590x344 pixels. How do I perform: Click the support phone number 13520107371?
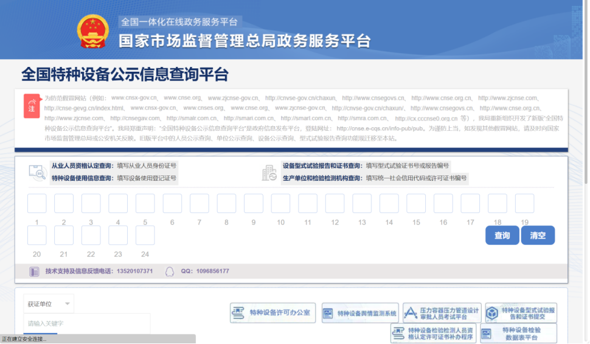134,272
